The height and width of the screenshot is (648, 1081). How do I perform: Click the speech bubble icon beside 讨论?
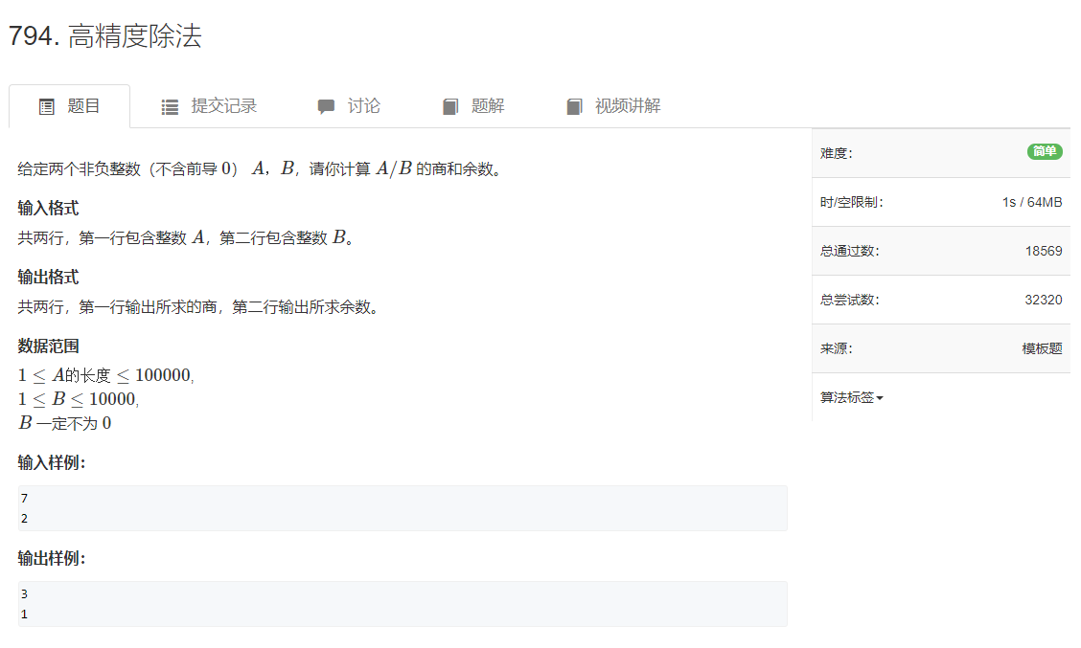tap(326, 105)
